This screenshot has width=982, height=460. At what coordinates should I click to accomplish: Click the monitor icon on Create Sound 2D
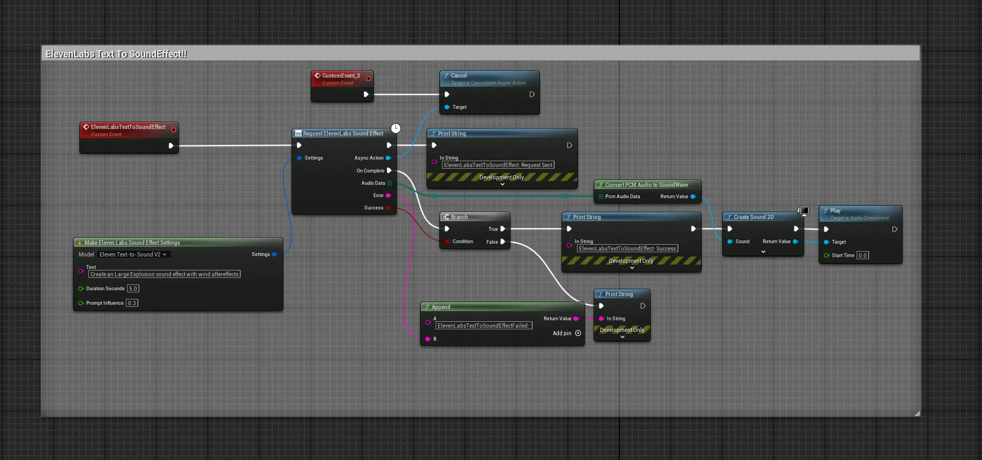pos(804,211)
